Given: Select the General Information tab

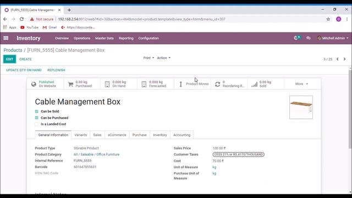Looking at the screenshot, I should pyautogui.click(x=53, y=135).
